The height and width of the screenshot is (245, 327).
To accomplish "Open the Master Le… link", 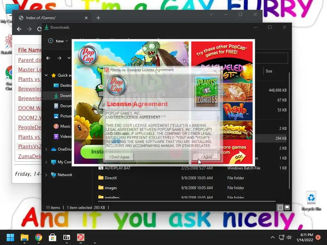I will [x=30, y=70].
